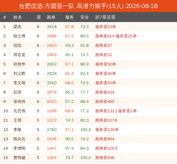
Task: Click service score 95.1 in 邓言龙 row
Action: tap(69, 55)
